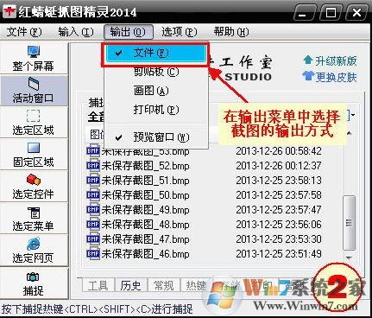Click timestamp 2013-12-25 23:57:58
372x318 pixels.
coord(279,194)
